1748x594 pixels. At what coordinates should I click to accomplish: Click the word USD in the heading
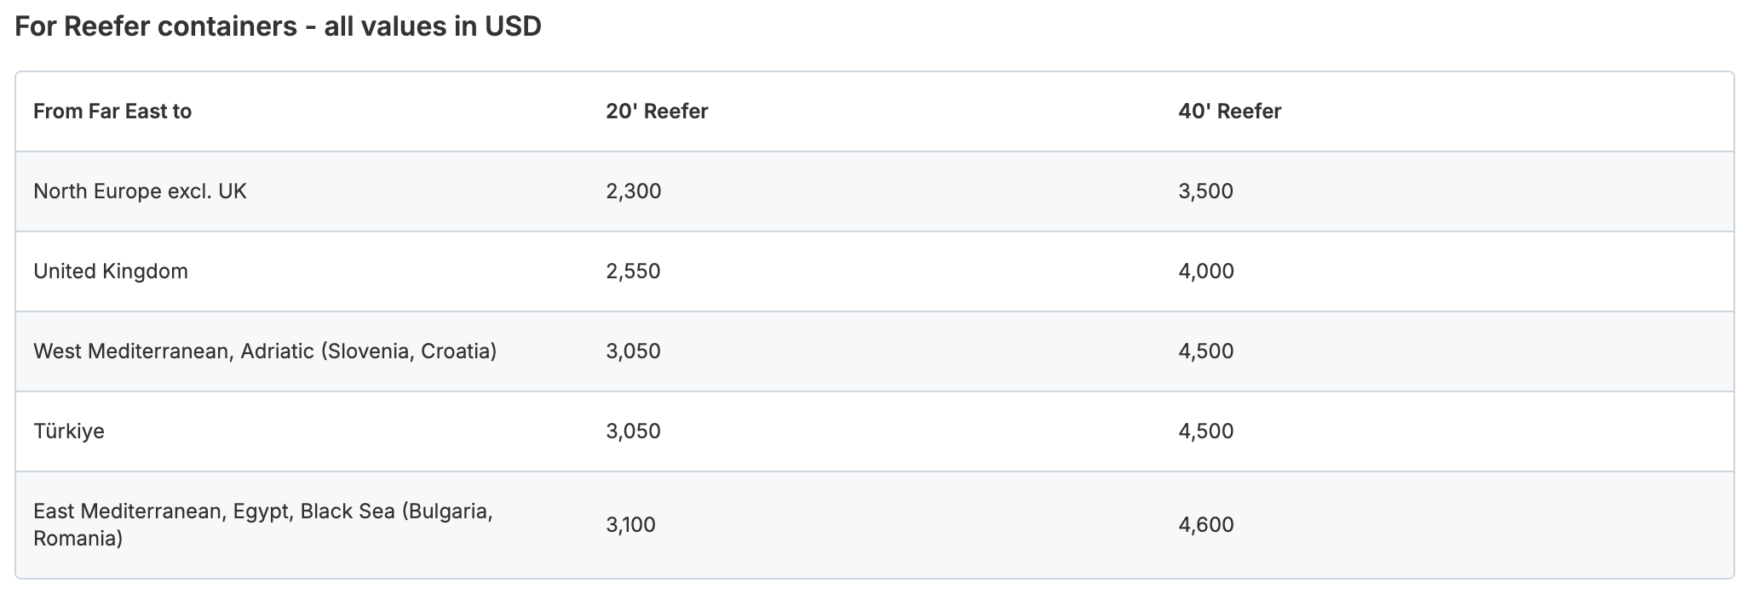coord(513,26)
